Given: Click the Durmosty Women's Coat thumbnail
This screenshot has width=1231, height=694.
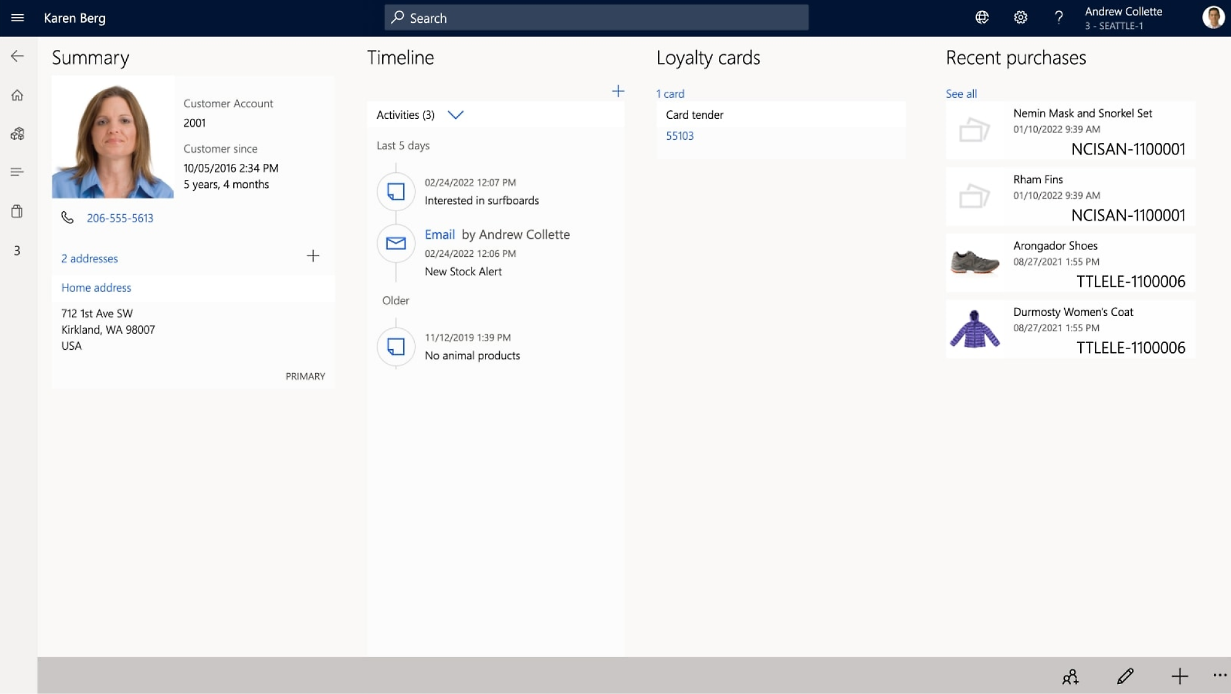Looking at the screenshot, I should (974, 328).
